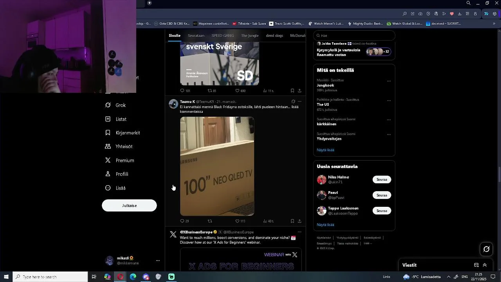This screenshot has height=282, width=501.
Task: Open Grok from the X sidebar
Action: click(x=115, y=105)
